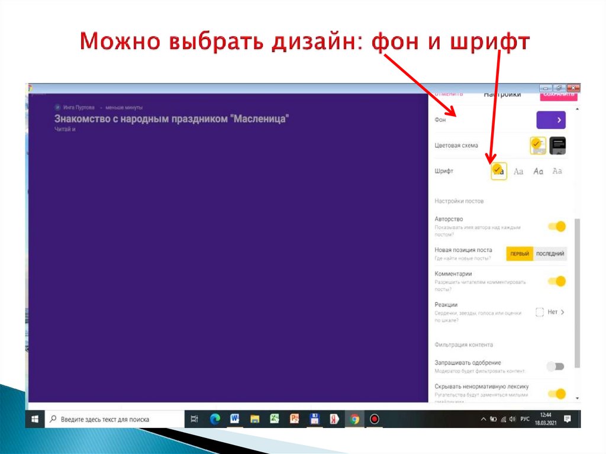Open Microsoft Edge from the taskbar
This screenshot has height=454, width=606.
pyautogui.click(x=215, y=419)
